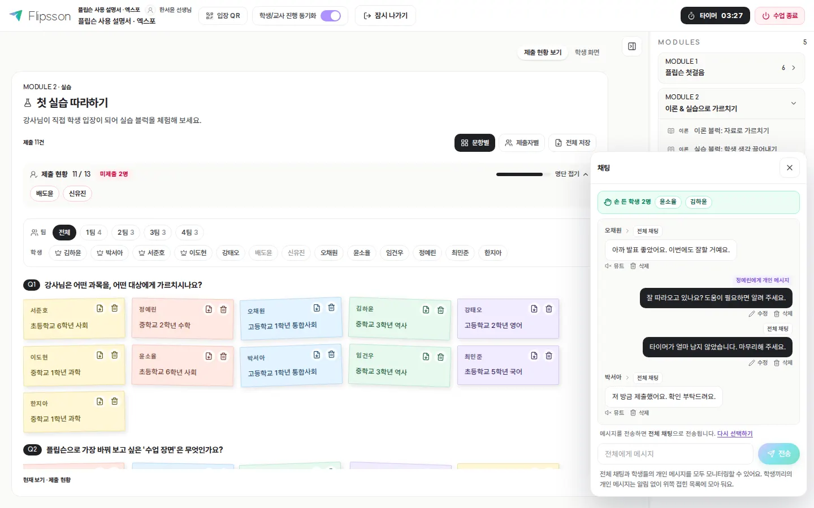Click the Flipsson logo icon

pos(16,15)
